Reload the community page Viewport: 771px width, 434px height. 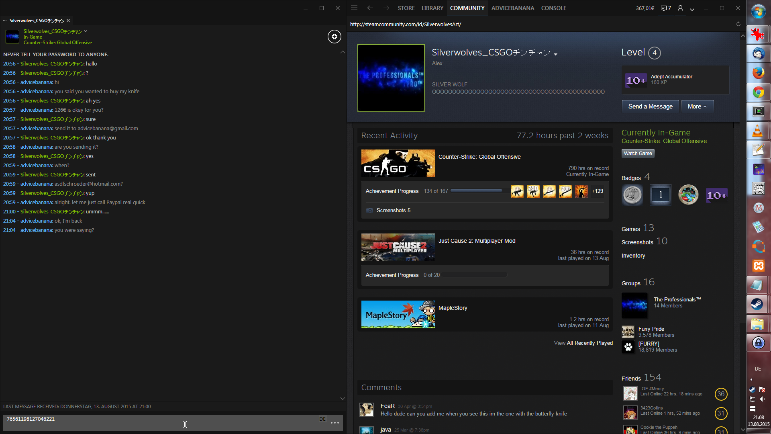click(738, 24)
